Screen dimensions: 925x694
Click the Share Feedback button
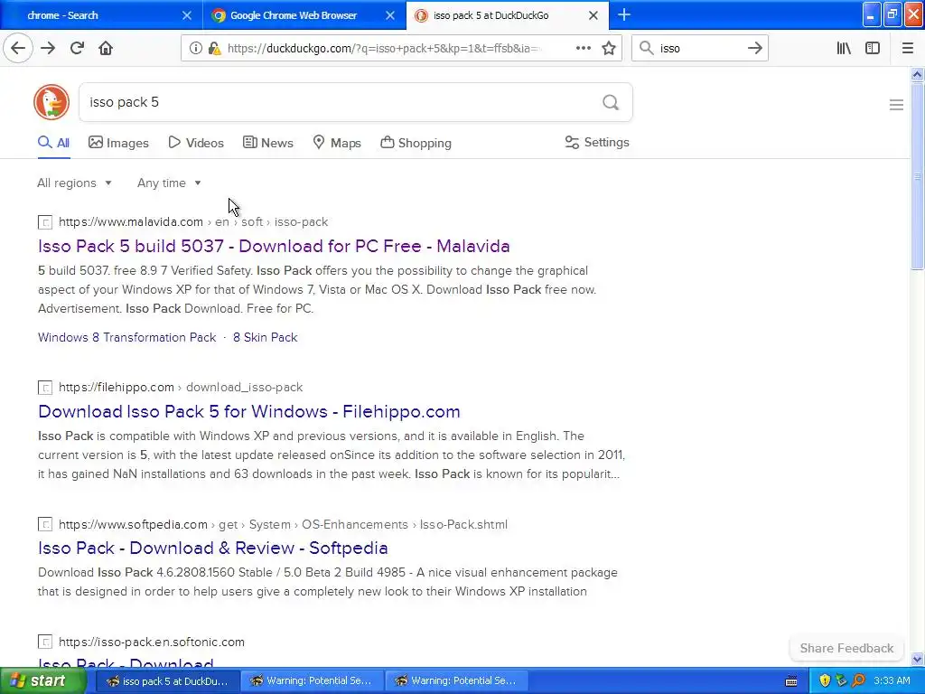click(846, 648)
